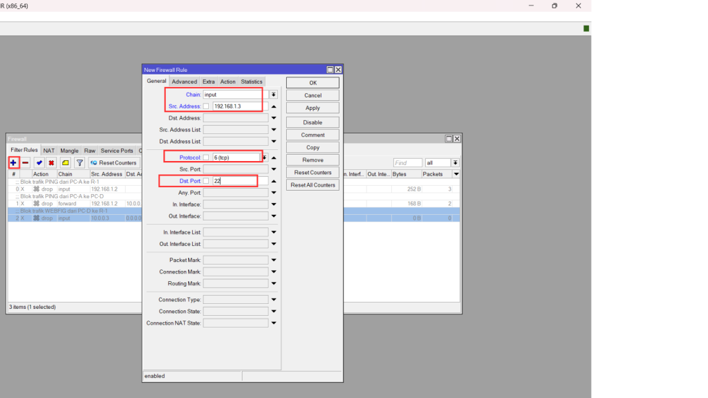
Task: Click the yellow comment note icon
Action: click(x=65, y=162)
